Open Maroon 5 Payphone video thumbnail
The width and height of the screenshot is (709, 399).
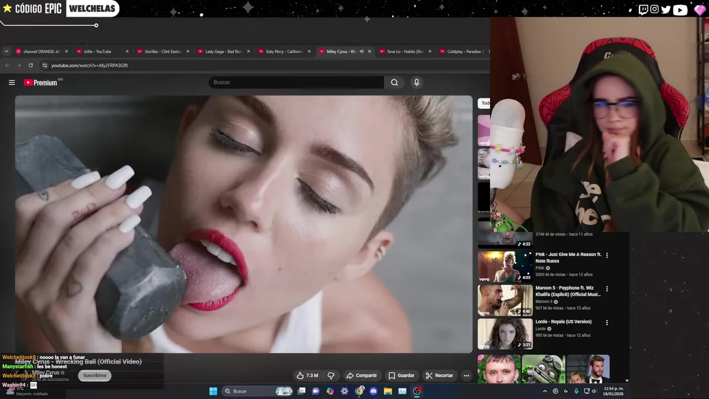point(505,300)
